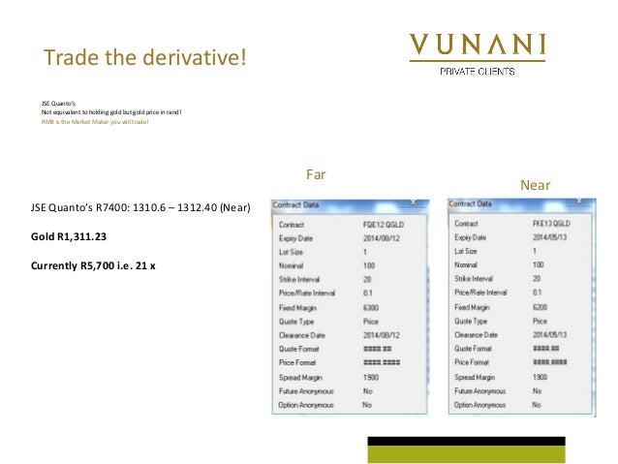Click the Vunani Private Clients logo
The width and height of the screenshot is (618, 464).
click(x=478, y=55)
